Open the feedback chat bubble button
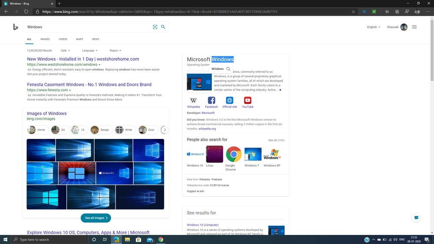 point(416,218)
